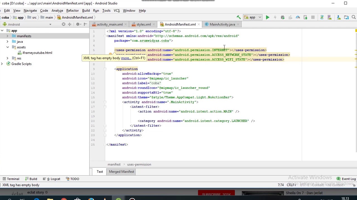Click the more... link in tooltip
Image resolution: width=357 pixels, height=200 pixels.
[126, 58]
